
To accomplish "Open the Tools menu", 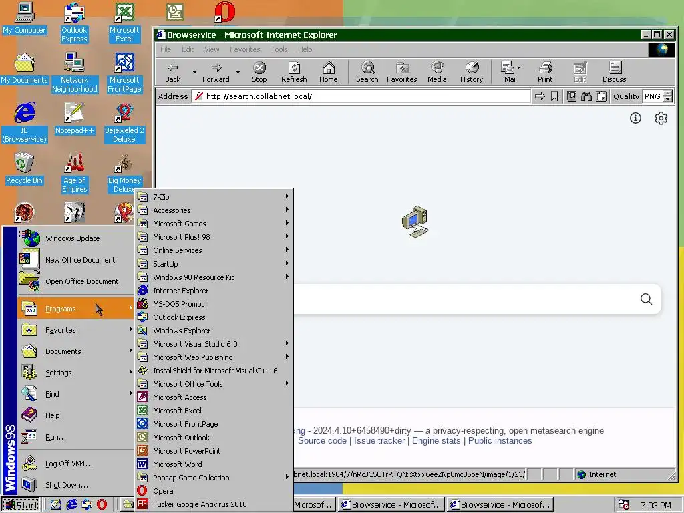I will pos(279,49).
